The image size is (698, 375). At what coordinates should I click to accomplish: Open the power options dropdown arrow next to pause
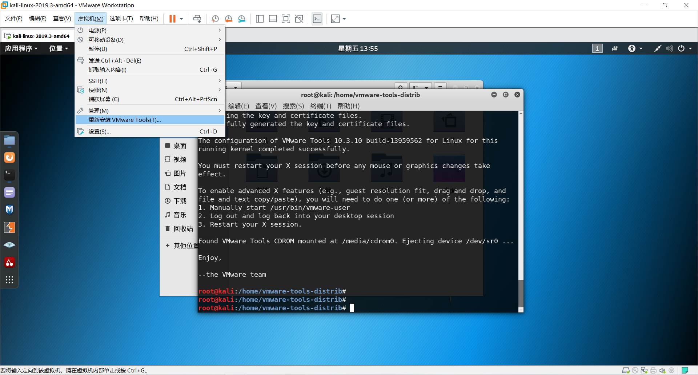pos(181,19)
